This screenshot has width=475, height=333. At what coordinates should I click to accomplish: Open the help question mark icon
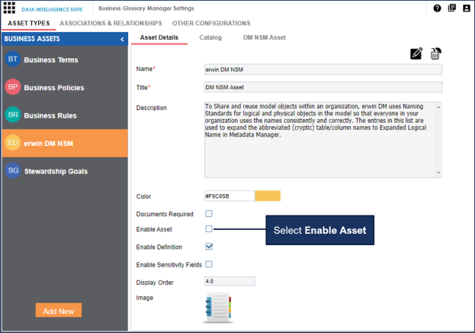coord(437,8)
